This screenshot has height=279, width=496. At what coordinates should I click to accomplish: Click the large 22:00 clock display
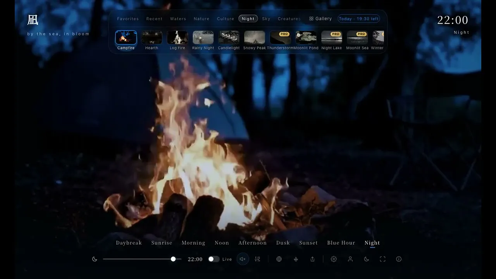(453, 20)
